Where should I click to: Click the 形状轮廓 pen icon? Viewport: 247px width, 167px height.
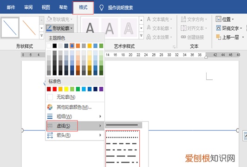(49, 28)
